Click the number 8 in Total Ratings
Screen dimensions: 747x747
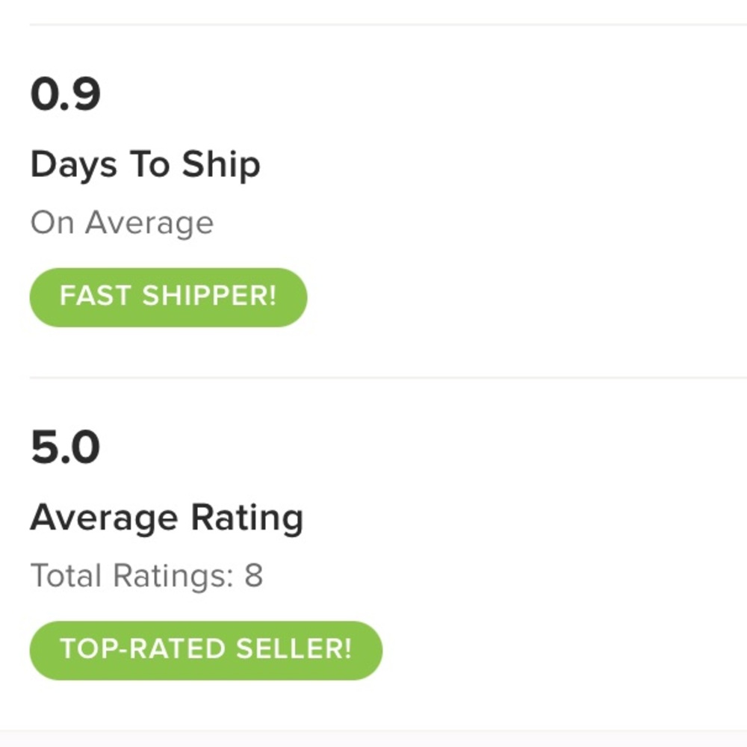pyautogui.click(x=255, y=575)
